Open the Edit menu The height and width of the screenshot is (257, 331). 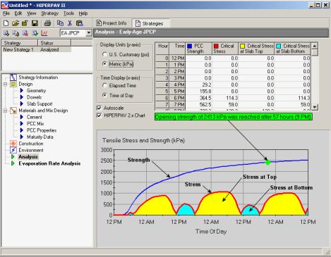coord(18,13)
